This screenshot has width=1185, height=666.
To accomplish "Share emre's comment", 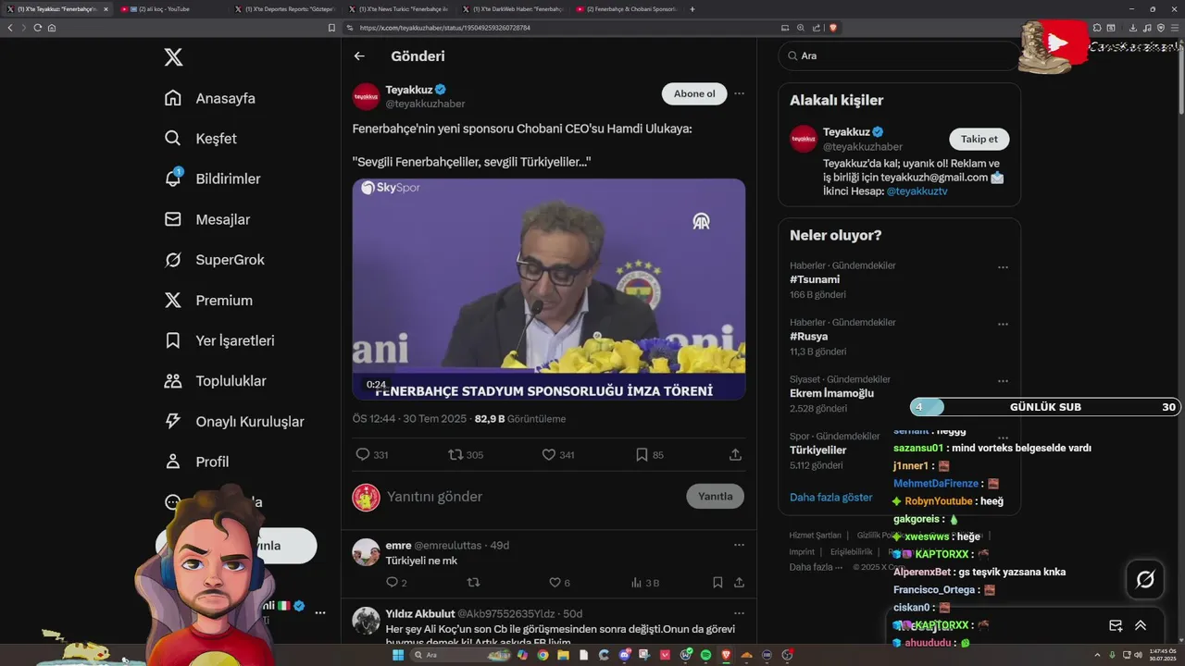I will [x=739, y=583].
